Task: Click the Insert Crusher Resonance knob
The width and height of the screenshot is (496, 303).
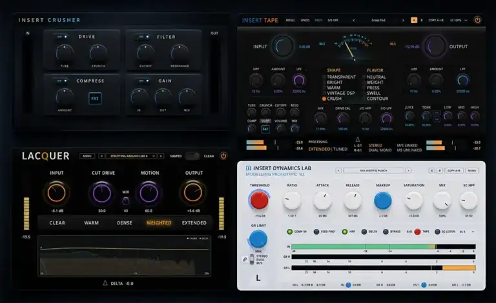Action: pos(180,53)
